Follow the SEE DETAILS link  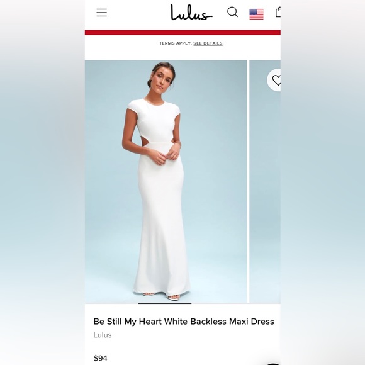click(x=208, y=43)
